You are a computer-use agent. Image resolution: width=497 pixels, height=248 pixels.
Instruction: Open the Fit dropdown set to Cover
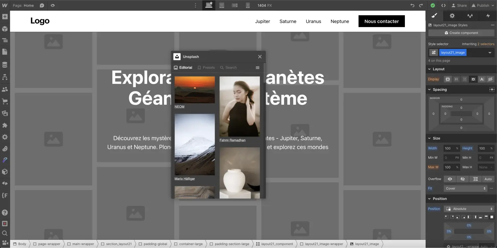[465, 188]
